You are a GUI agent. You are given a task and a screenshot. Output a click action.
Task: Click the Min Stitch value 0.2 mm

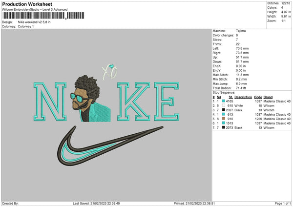pyautogui.click(x=241, y=79)
